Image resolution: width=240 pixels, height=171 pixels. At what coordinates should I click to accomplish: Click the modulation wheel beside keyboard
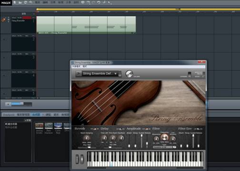tap(82, 159)
